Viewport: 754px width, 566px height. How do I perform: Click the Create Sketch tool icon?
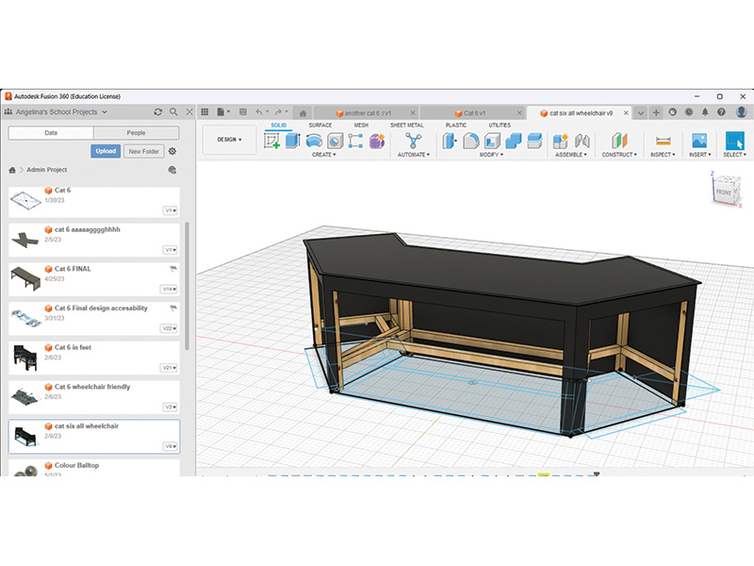[272, 141]
